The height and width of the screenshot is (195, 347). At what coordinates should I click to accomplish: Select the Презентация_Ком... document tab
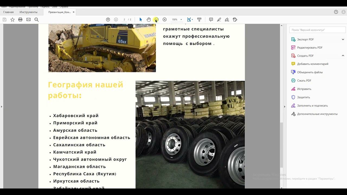pyautogui.click(x=60, y=12)
